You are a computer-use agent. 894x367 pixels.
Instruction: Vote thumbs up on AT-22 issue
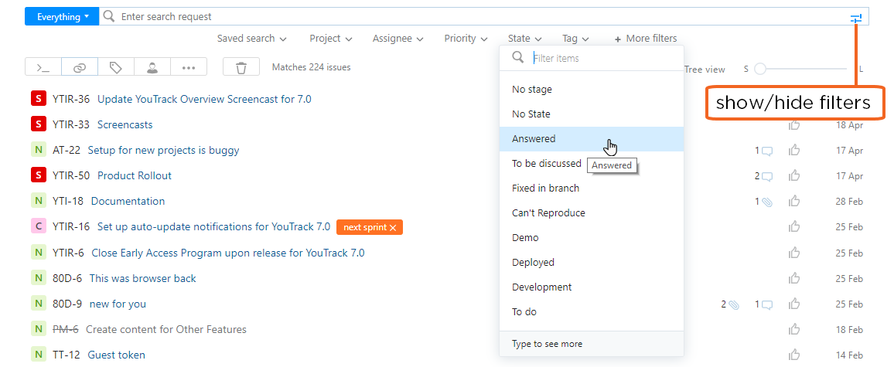pyautogui.click(x=793, y=151)
